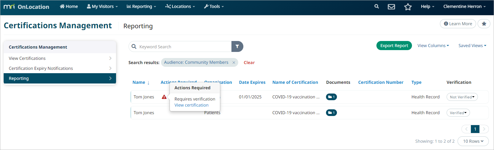Remove the Audience: Community Members filter

tap(234, 63)
